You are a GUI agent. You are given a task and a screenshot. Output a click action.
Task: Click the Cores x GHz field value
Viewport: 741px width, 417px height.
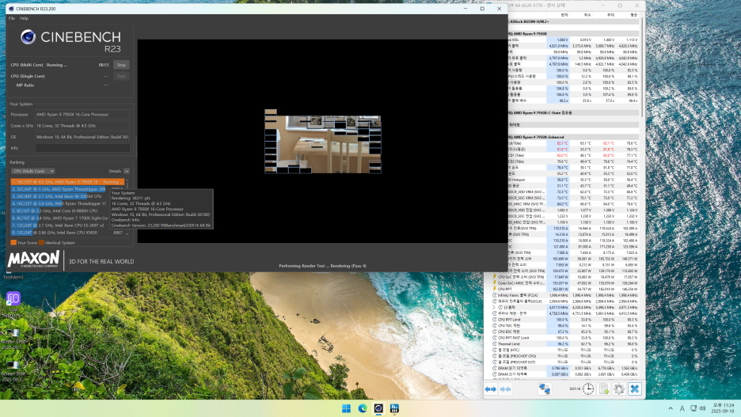(x=82, y=126)
